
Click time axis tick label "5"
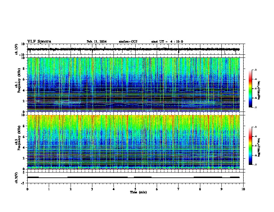135,189
